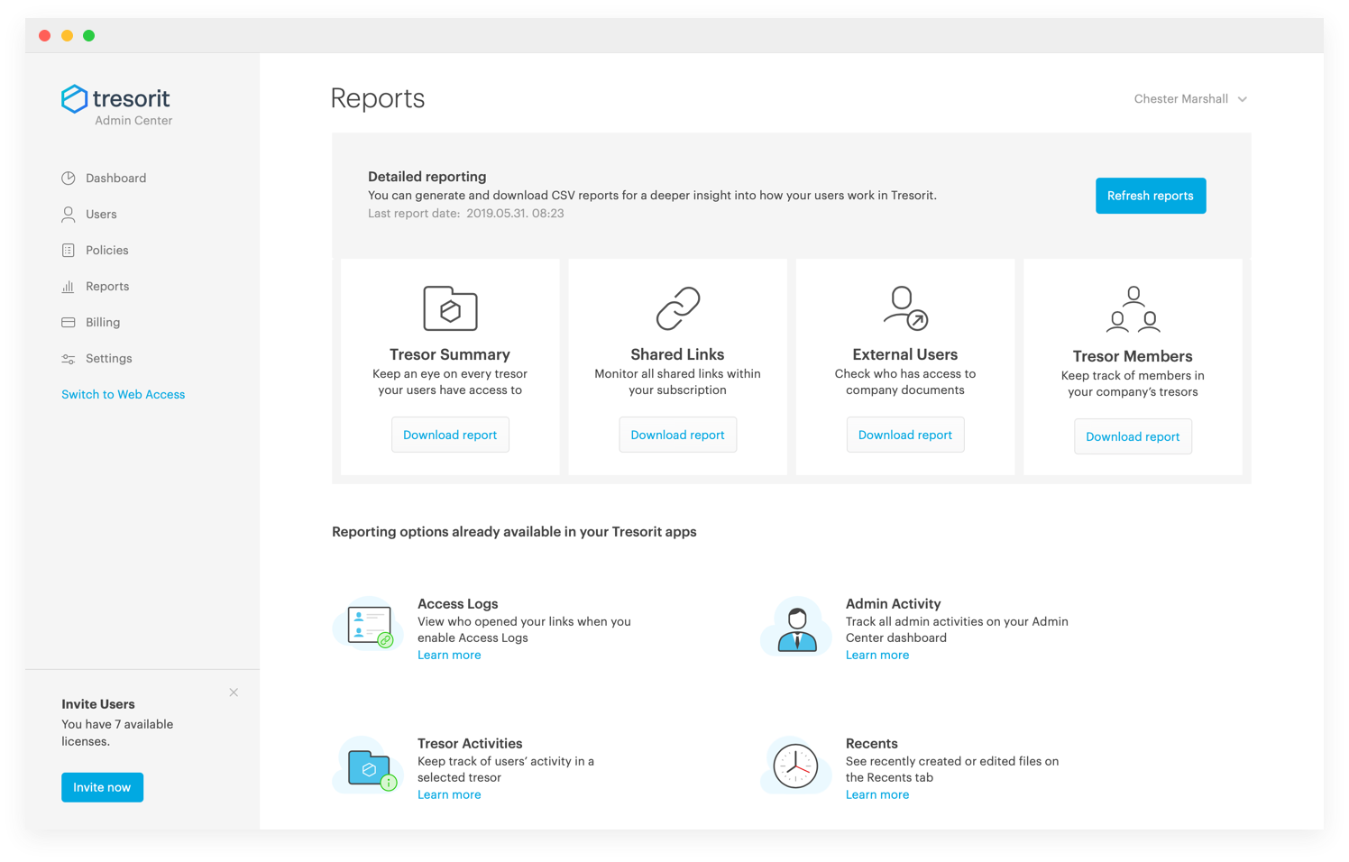Screen dimensions: 1349x862
Task: Click the yellow minimize window button
Action: tap(67, 36)
